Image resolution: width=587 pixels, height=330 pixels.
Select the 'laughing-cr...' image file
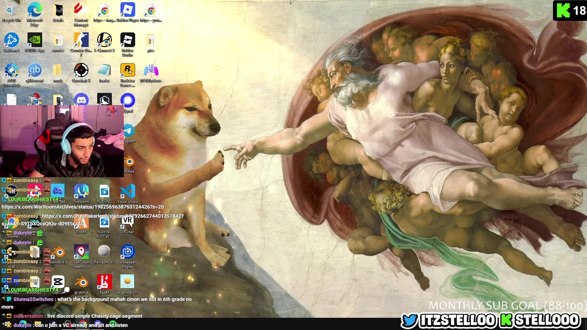[127, 285]
